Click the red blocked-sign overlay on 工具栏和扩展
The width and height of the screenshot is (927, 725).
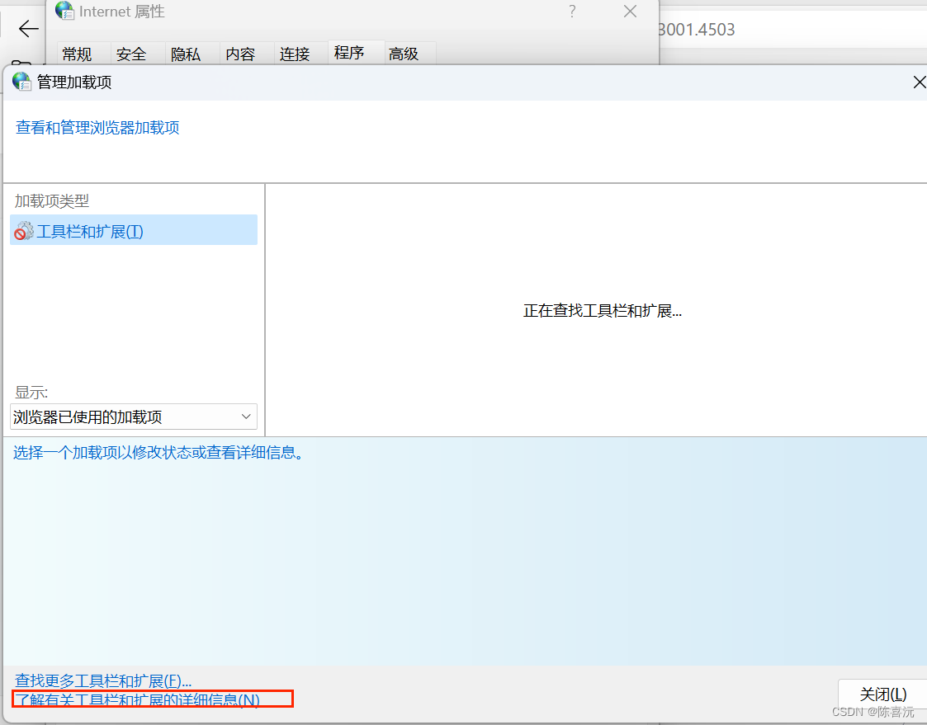[x=20, y=235]
